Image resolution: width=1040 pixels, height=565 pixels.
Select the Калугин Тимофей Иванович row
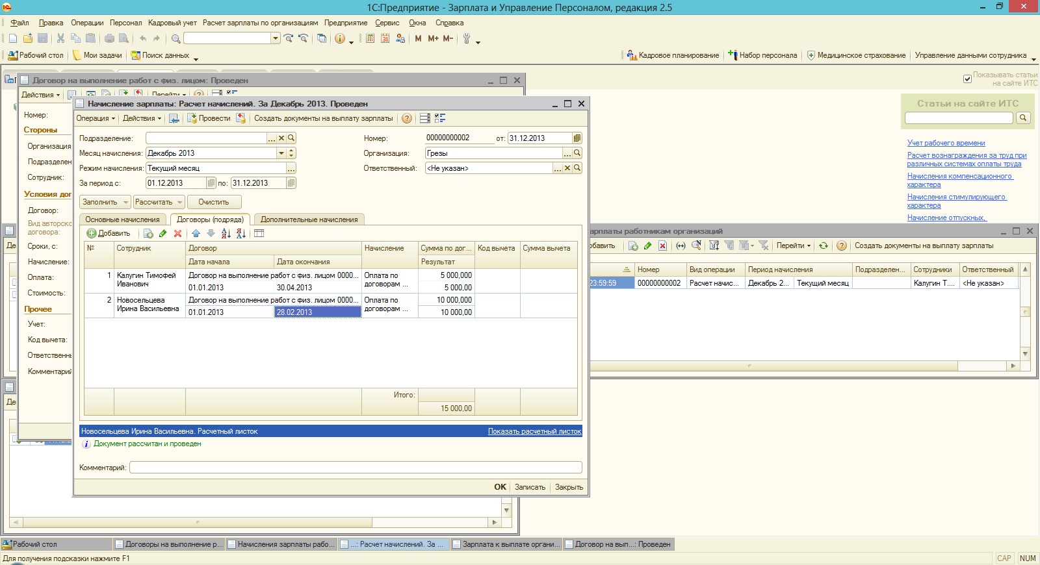tap(330, 281)
